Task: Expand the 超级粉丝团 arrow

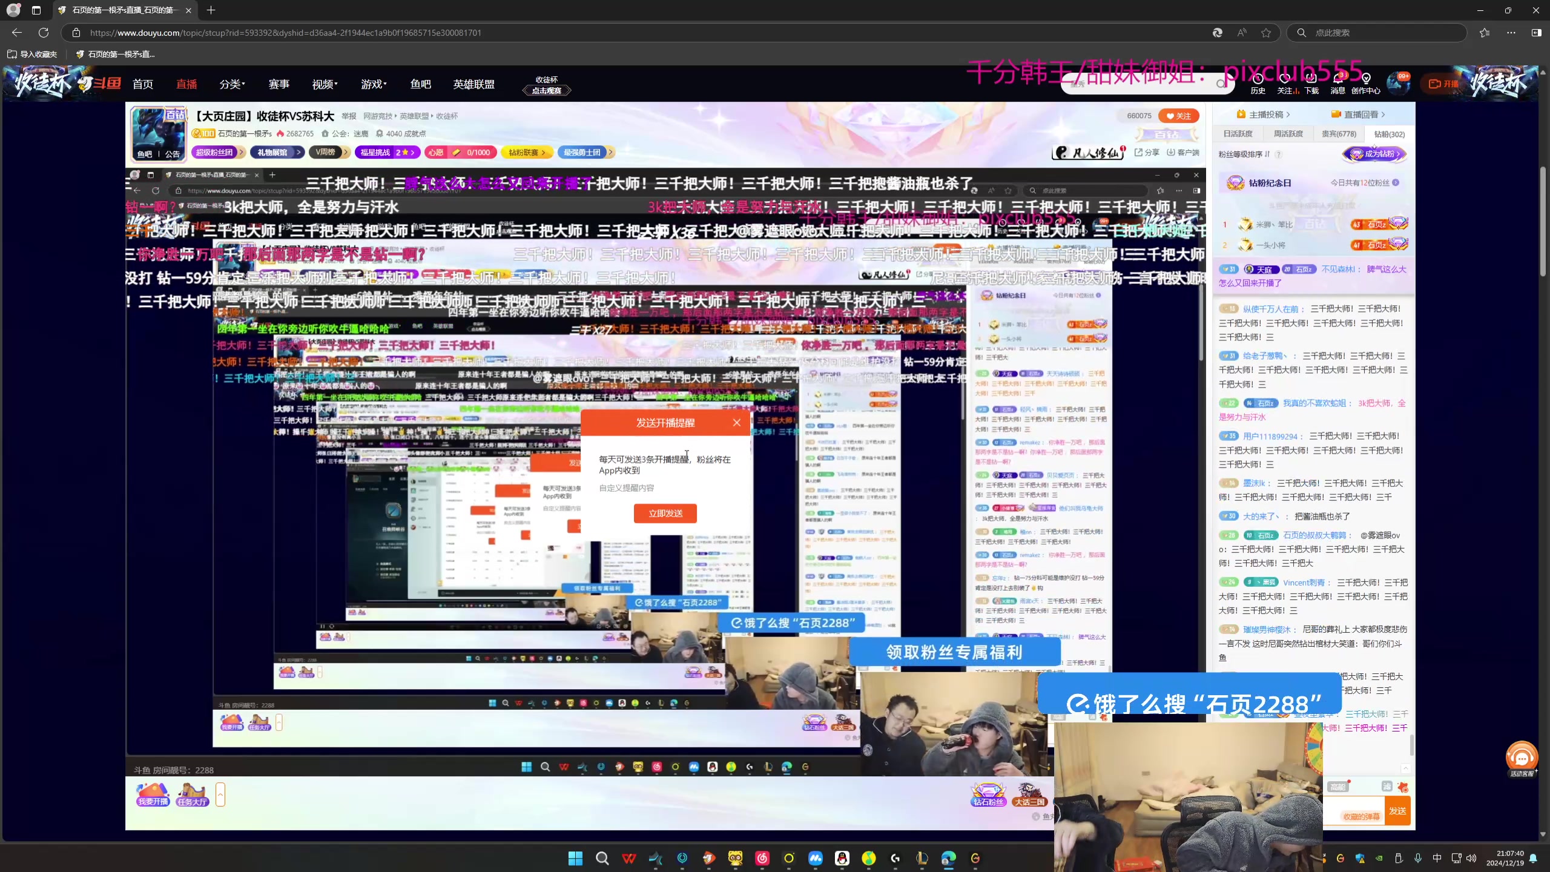Action: point(241,152)
